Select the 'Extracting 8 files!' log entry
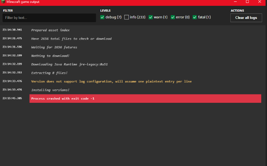Image resolution: width=267 pixels, height=166 pixels. [49, 73]
